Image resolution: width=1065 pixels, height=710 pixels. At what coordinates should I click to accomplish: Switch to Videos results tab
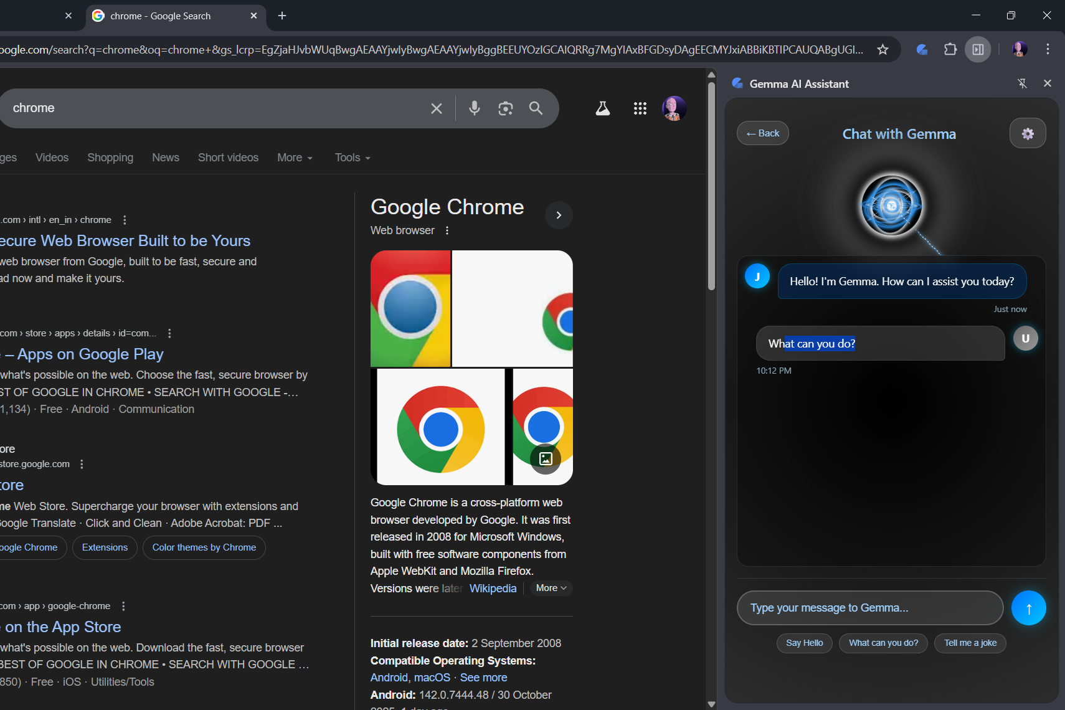click(x=52, y=158)
